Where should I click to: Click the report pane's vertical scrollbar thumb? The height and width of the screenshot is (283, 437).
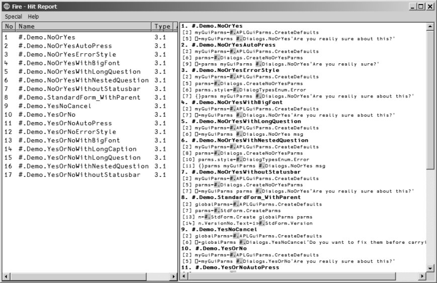(x=430, y=100)
